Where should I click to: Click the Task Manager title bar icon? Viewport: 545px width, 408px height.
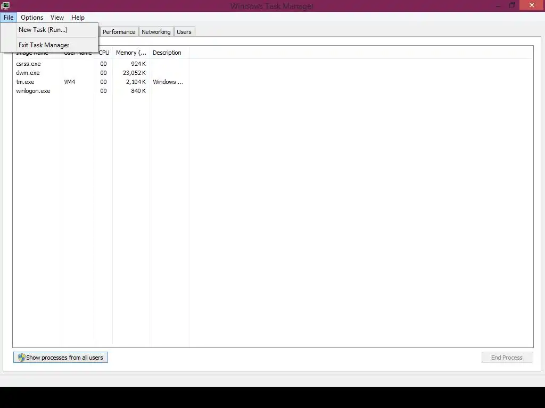(5, 5)
